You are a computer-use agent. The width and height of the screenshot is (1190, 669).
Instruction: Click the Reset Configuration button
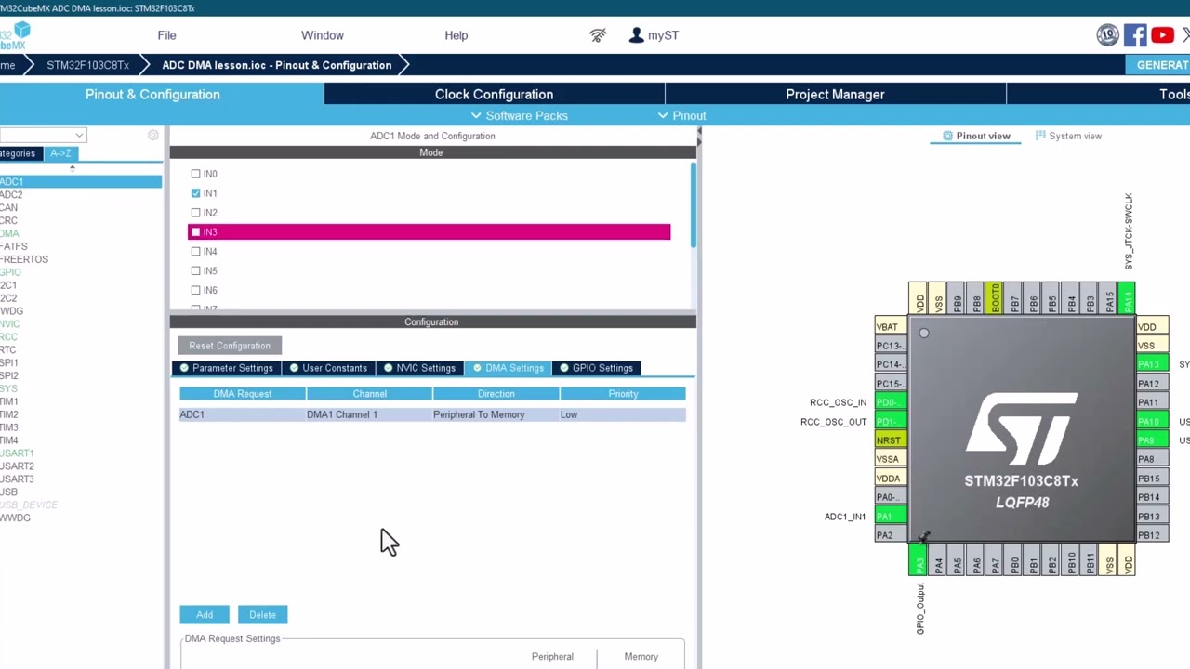pyautogui.click(x=230, y=346)
